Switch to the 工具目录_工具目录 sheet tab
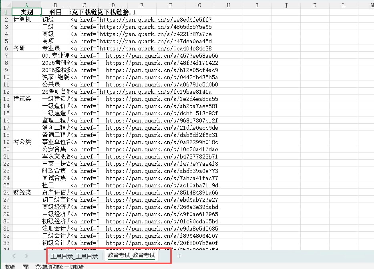The width and height of the screenshot is (374, 269). 74,256
